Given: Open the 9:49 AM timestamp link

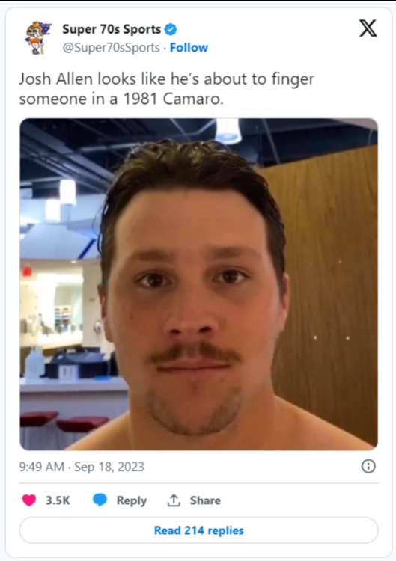Looking at the screenshot, I should 41,467.
